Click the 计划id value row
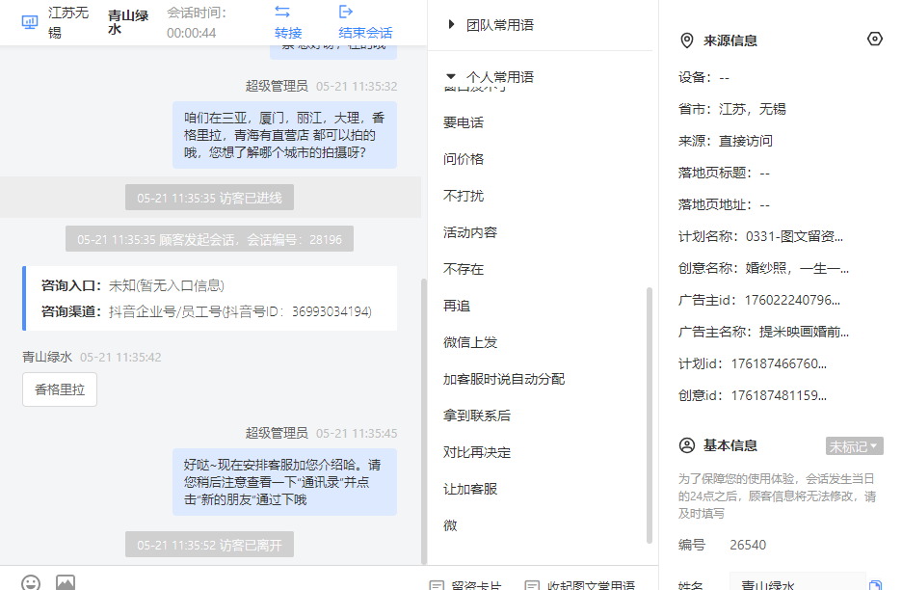902x590 pixels. (753, 363)
